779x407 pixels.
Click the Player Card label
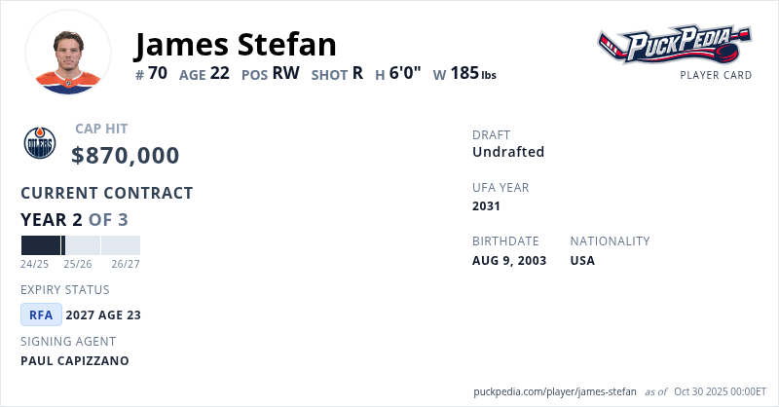(716, 75)
